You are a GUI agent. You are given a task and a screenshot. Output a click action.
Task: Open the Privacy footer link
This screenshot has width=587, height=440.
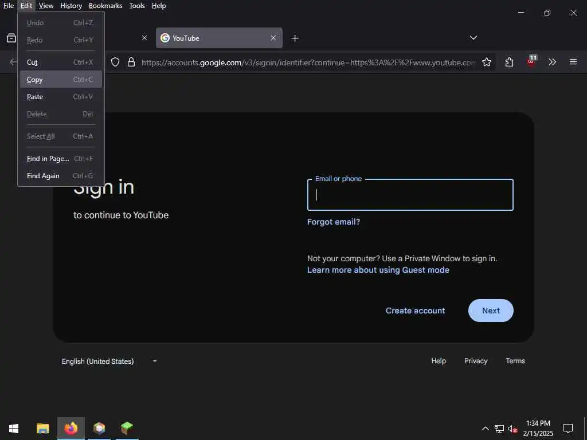[x=476, y=361]
